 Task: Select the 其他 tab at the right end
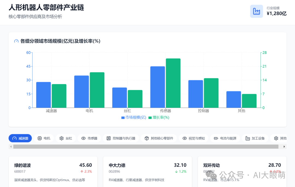tap(279, 138)
